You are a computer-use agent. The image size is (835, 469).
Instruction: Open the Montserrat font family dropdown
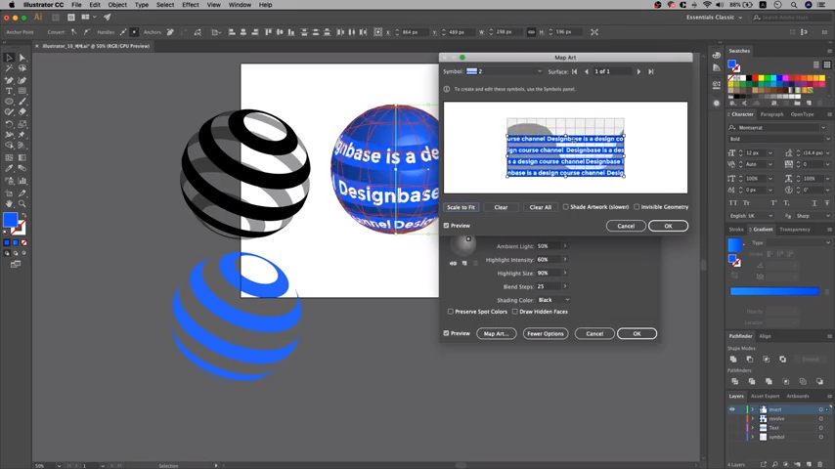click(823, 128)
